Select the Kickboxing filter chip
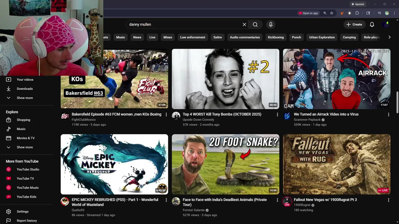The image size is (399, 224). coord(276,37)
